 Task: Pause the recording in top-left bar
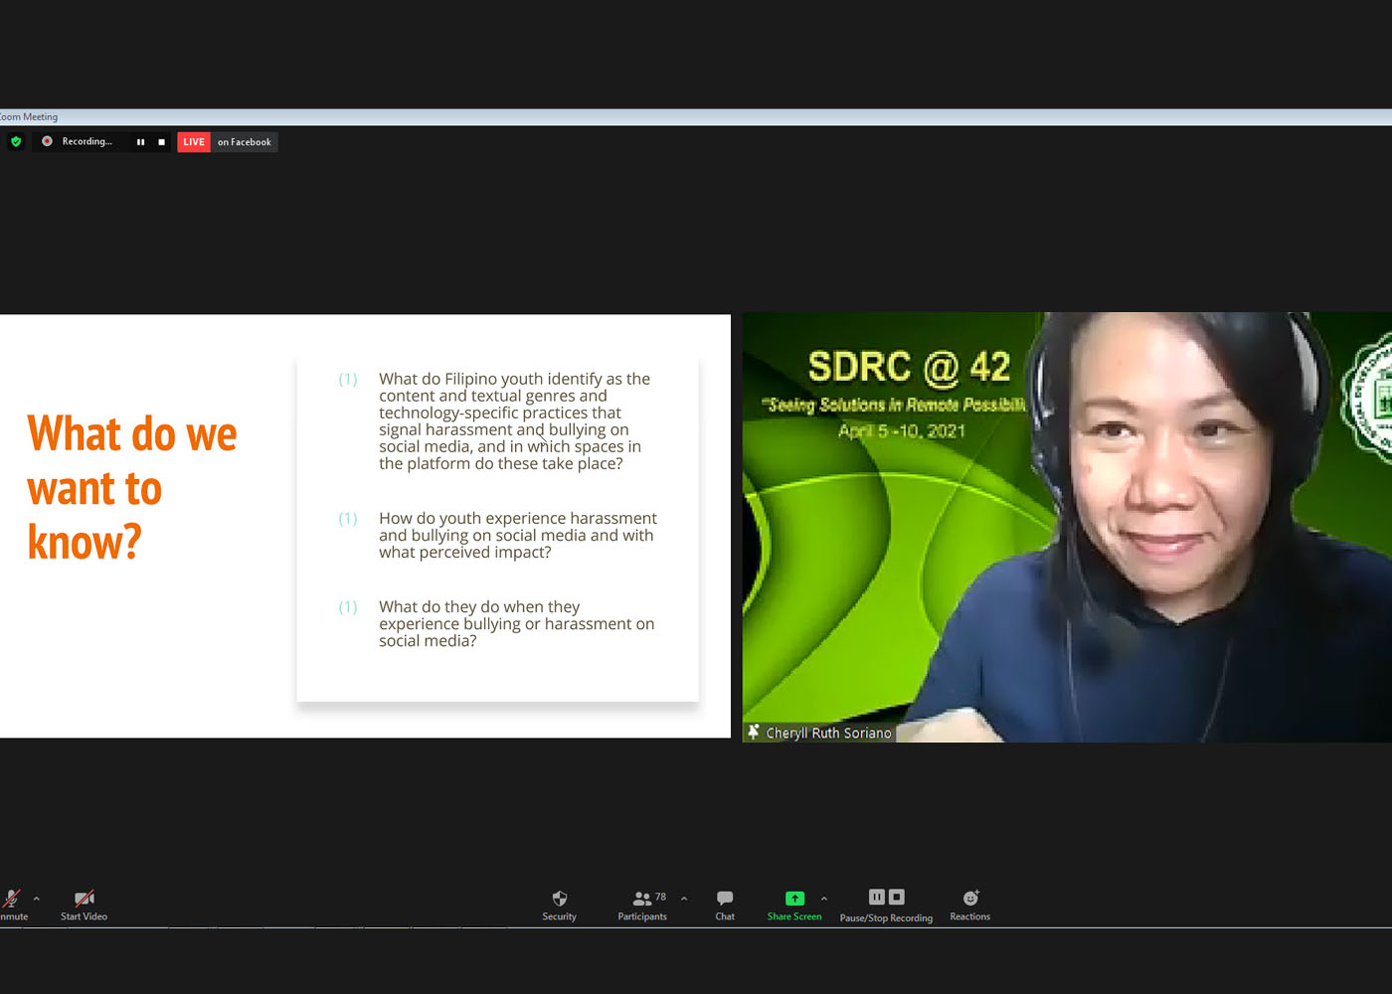140,142
